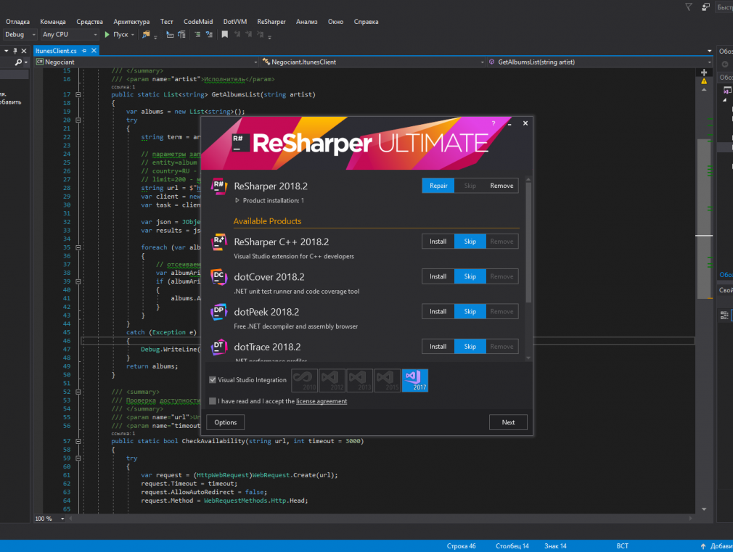Click the categorized view icon in Properties panel
733x552 pixels.
point(724,316)
